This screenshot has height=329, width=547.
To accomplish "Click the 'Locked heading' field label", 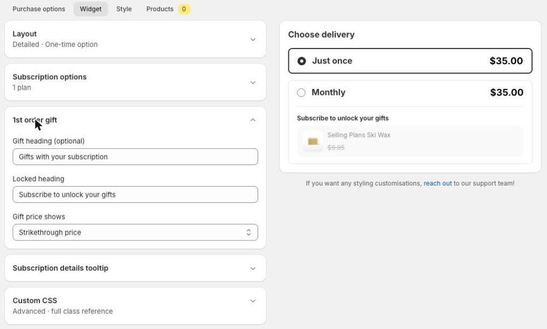I will pos(38,179).
